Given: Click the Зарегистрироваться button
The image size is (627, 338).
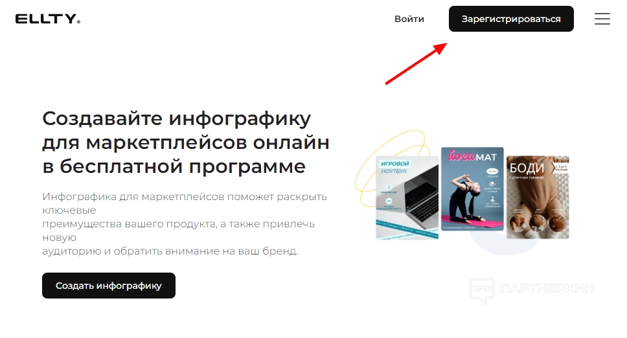Looking at the screenshot, I should pyautogui.click(x=511, y=19).
